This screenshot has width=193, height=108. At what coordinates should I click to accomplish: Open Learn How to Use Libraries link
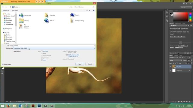click(178, 37)
